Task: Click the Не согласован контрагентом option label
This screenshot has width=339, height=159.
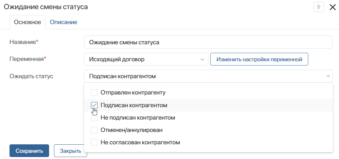Action: [x=140, y=142]
